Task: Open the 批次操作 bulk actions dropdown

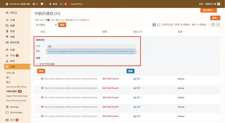Action: [46, 25]
